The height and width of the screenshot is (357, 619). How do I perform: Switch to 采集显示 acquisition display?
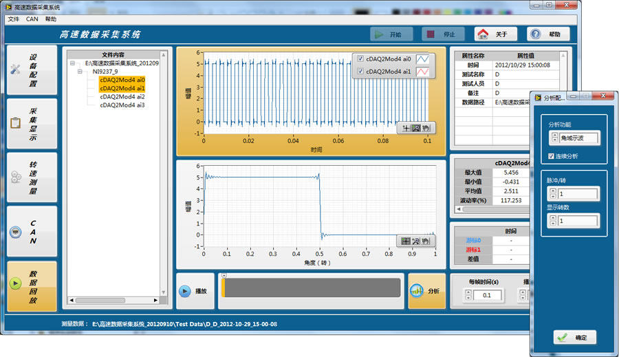pos(32,124)
